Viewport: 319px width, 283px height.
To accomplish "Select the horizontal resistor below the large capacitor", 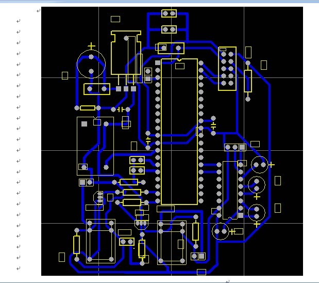I will click(88, 108).
